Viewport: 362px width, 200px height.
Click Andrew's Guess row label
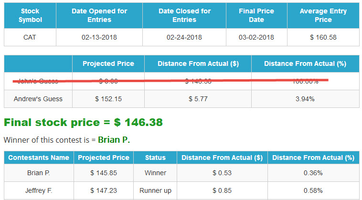[38, 99]
